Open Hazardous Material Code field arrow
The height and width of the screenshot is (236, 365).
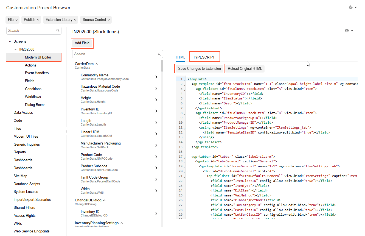coord(156,88)
